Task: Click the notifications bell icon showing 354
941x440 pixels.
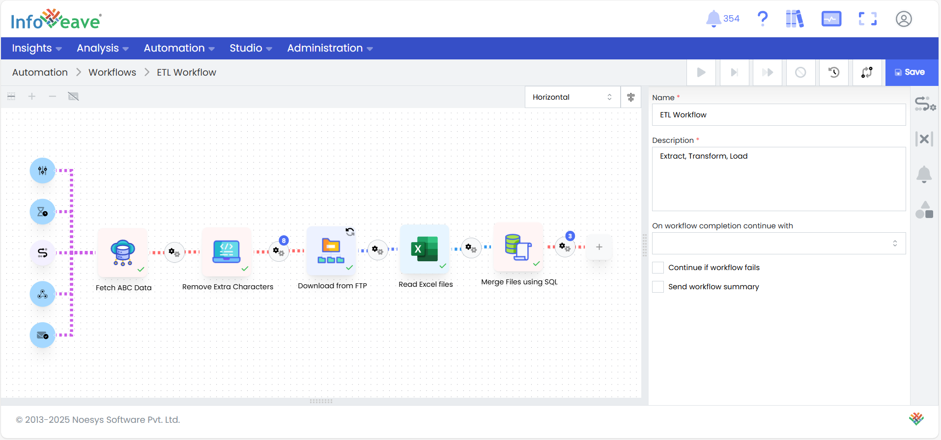Action: click(x=713, y=19)
